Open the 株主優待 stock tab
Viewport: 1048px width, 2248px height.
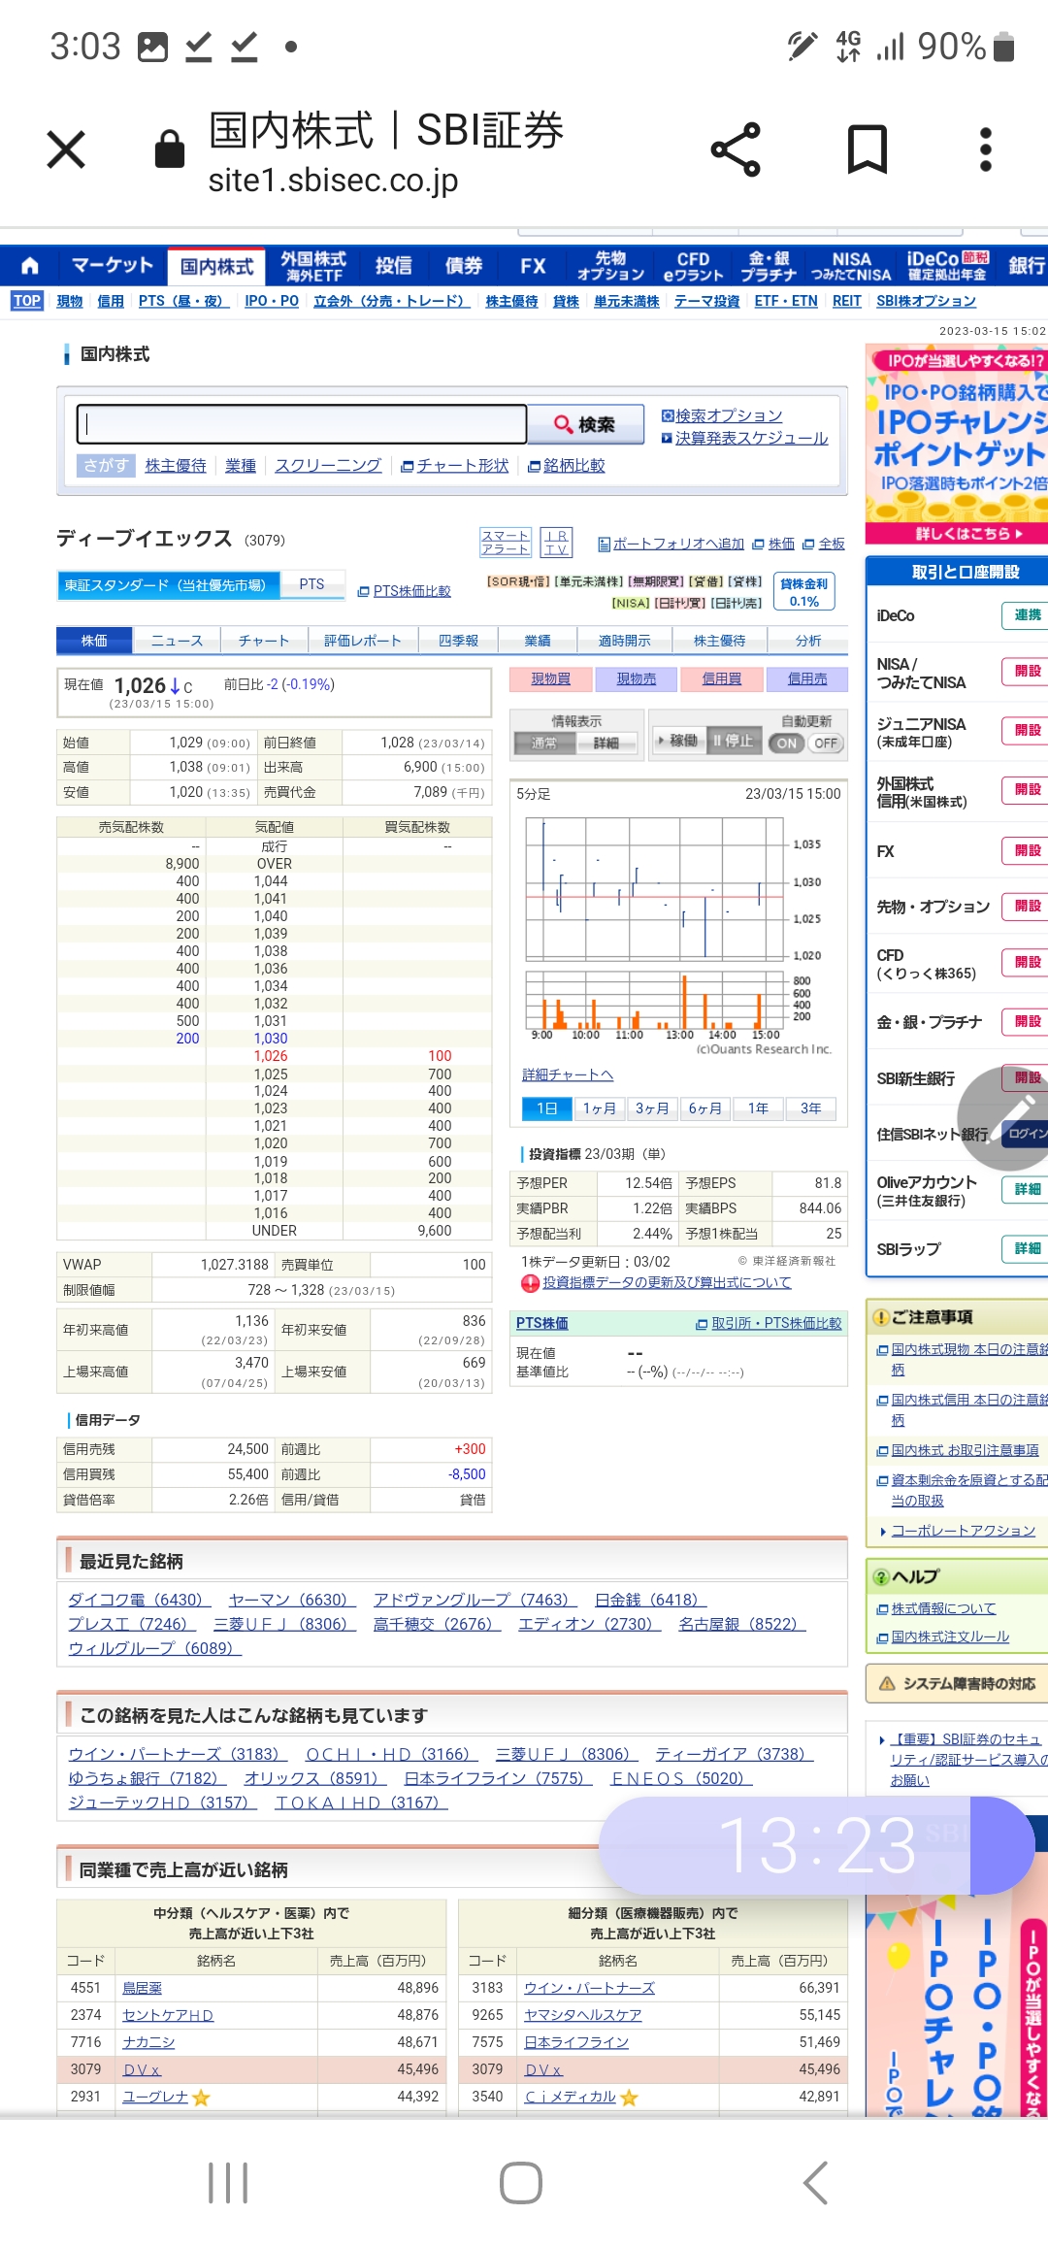pos(720,641)
